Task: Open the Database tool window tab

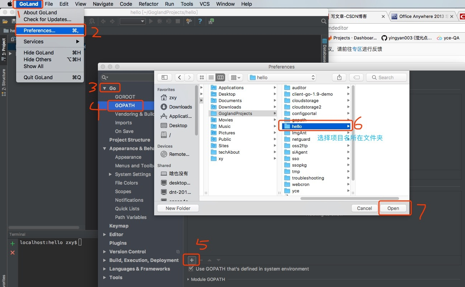Action: click(324, 49)
